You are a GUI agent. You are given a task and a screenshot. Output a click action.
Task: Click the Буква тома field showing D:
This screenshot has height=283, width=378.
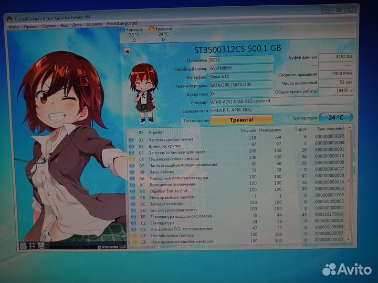tap(241, 94)
